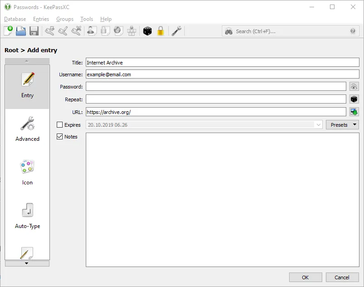364x287 pixels.
Task: Open password generator dice in toolbar
Action: coord(148,31)
